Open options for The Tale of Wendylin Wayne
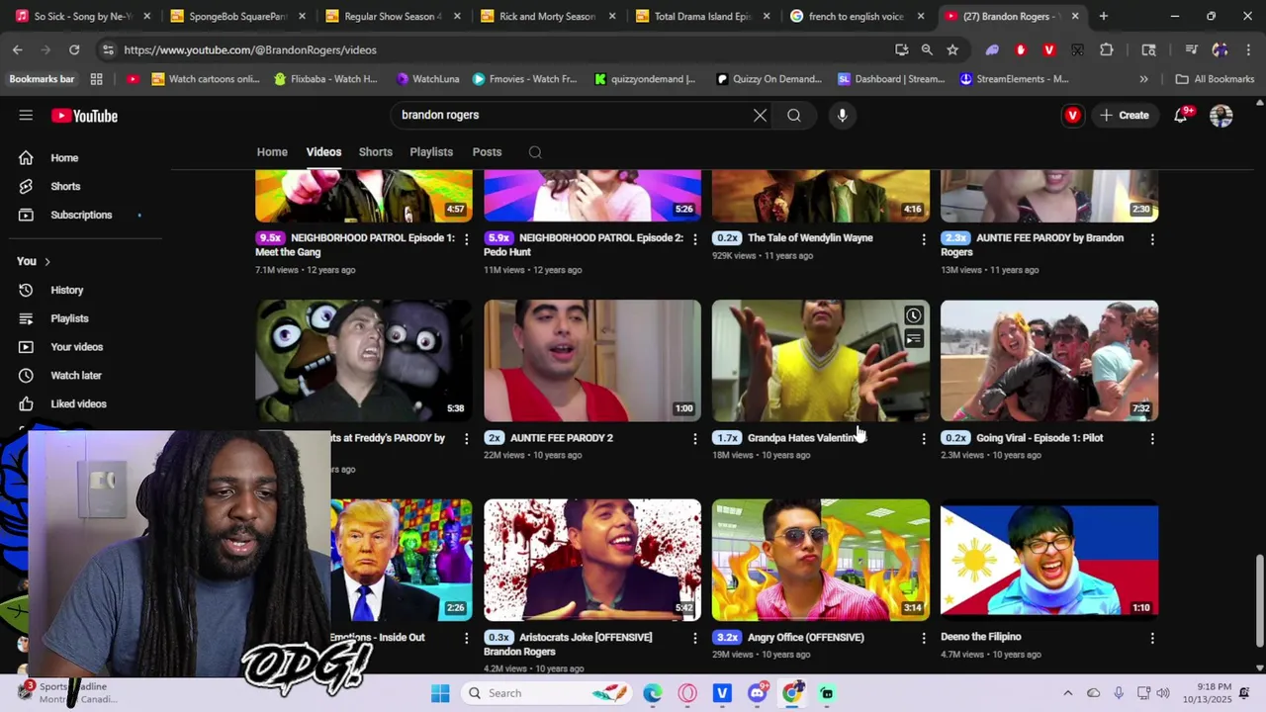 pyautogui.click(x=924, y=238)
